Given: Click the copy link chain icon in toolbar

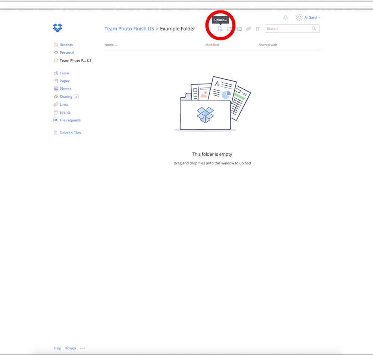Looking at the screenshot, I should [x=248, y=29].
